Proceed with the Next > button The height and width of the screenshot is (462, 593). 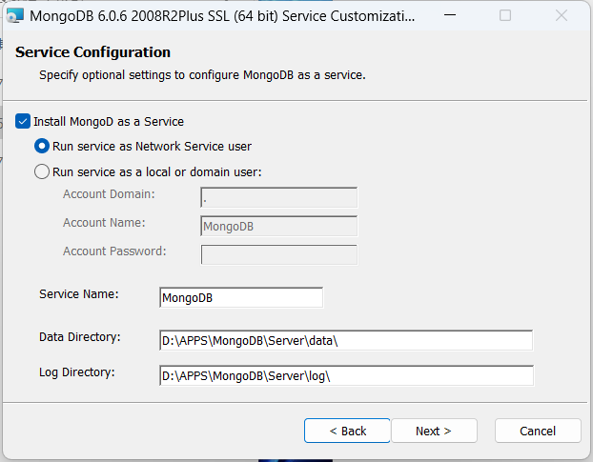[x=434, y=431]
